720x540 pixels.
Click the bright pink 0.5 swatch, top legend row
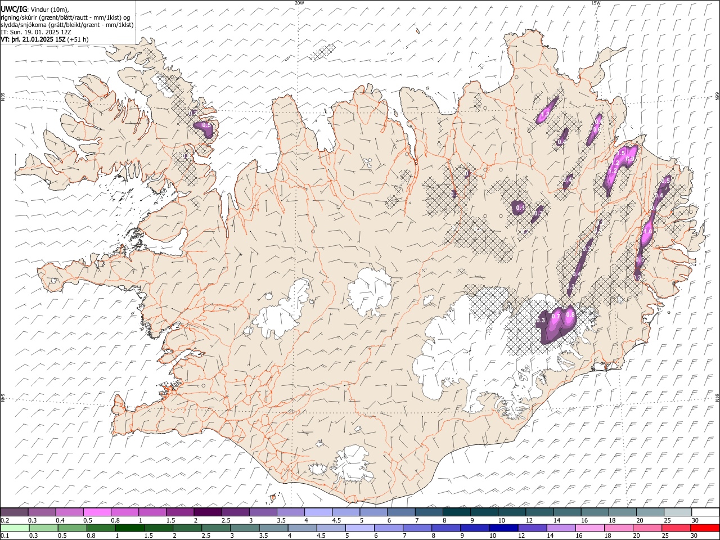pyautogui.click(x=97, y=512)
